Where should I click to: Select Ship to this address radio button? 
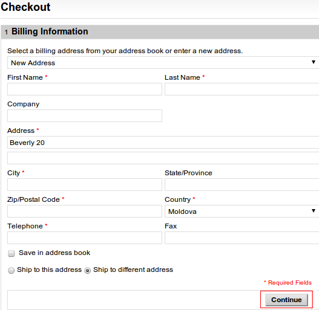click(11, 270)
